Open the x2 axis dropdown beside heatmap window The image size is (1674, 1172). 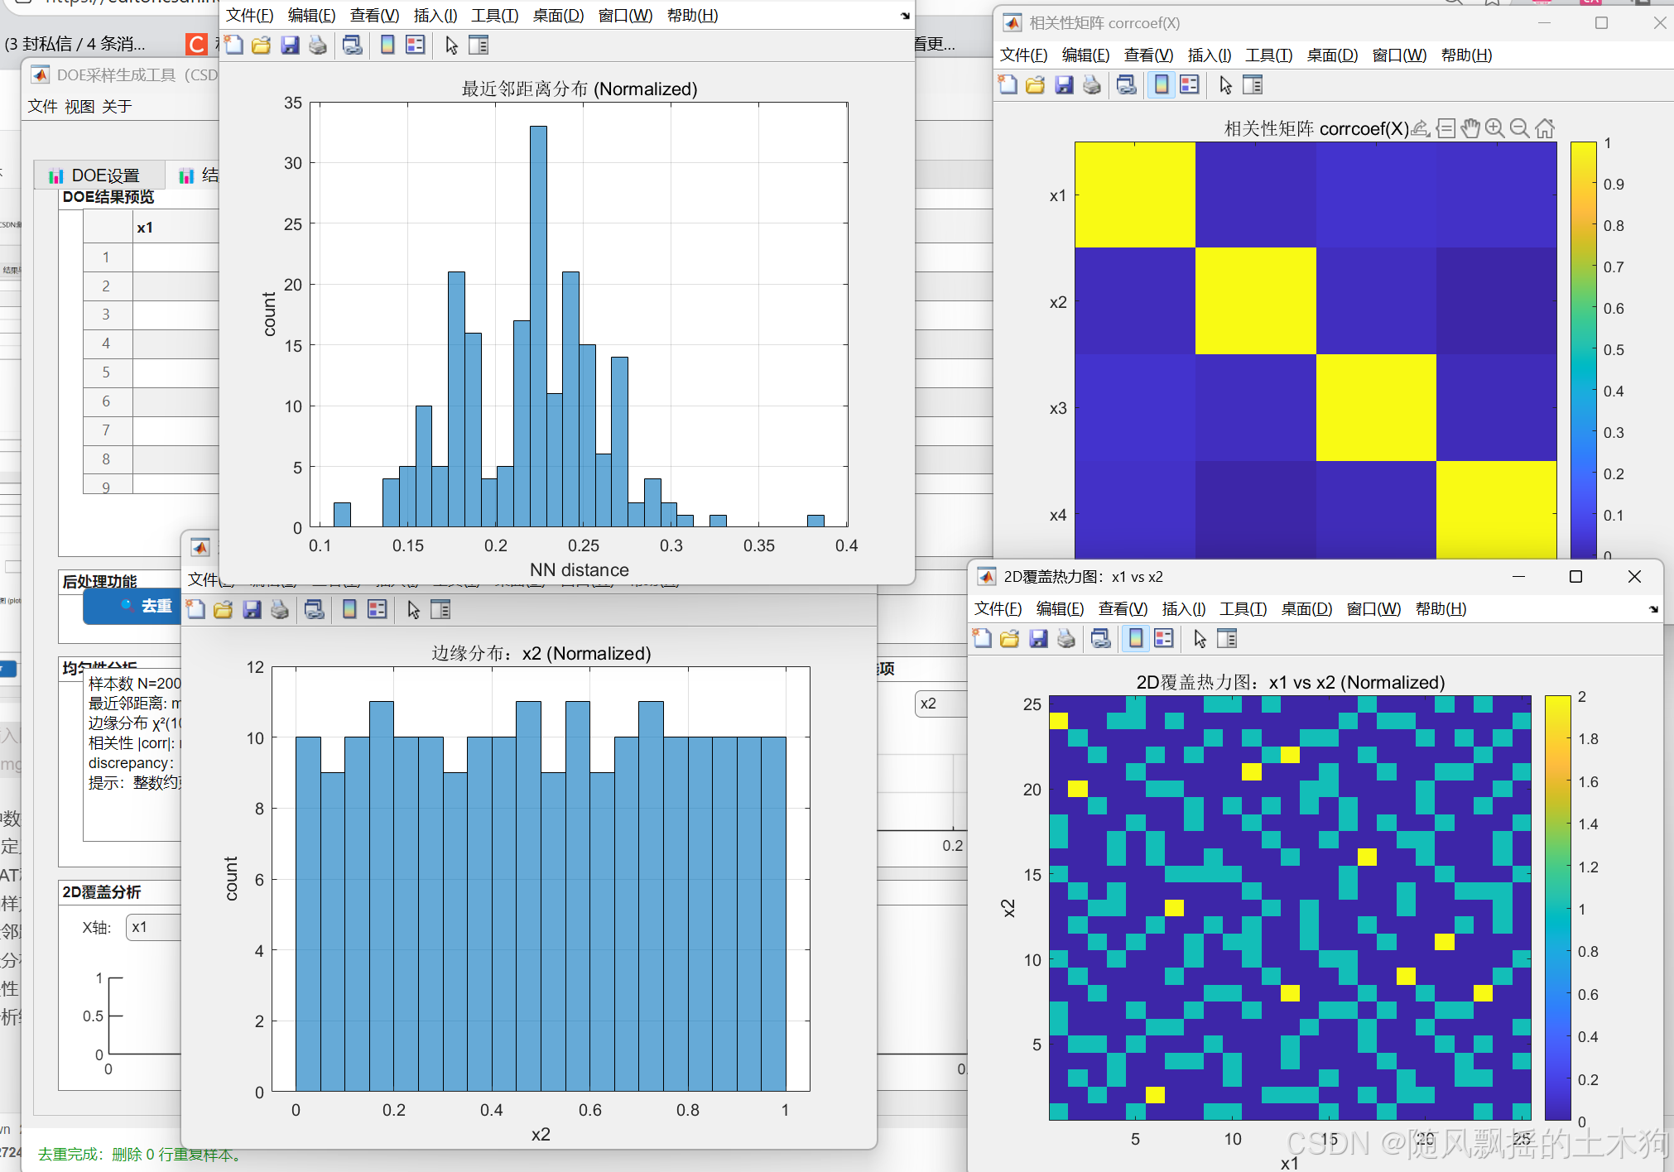click(940, 704)
